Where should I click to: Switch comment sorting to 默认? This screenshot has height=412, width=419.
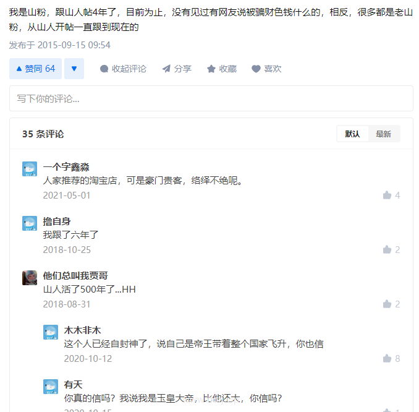(x=352, y=134)
